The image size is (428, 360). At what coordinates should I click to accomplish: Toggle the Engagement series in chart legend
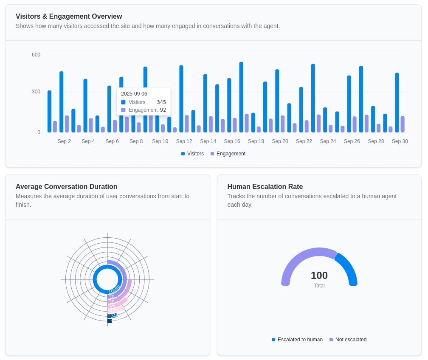(228, 154)
